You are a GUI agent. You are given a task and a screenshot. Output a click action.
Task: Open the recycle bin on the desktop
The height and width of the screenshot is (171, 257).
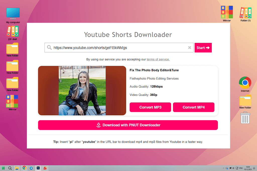[245, 118]
